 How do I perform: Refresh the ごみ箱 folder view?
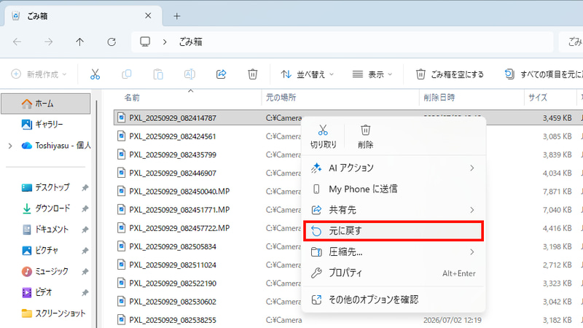click(111, 42)
